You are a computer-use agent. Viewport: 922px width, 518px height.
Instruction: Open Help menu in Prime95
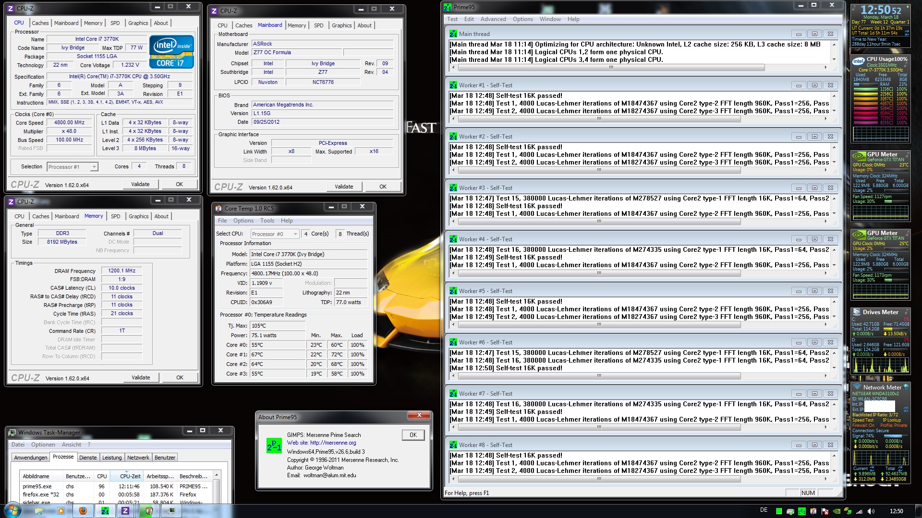573,19
